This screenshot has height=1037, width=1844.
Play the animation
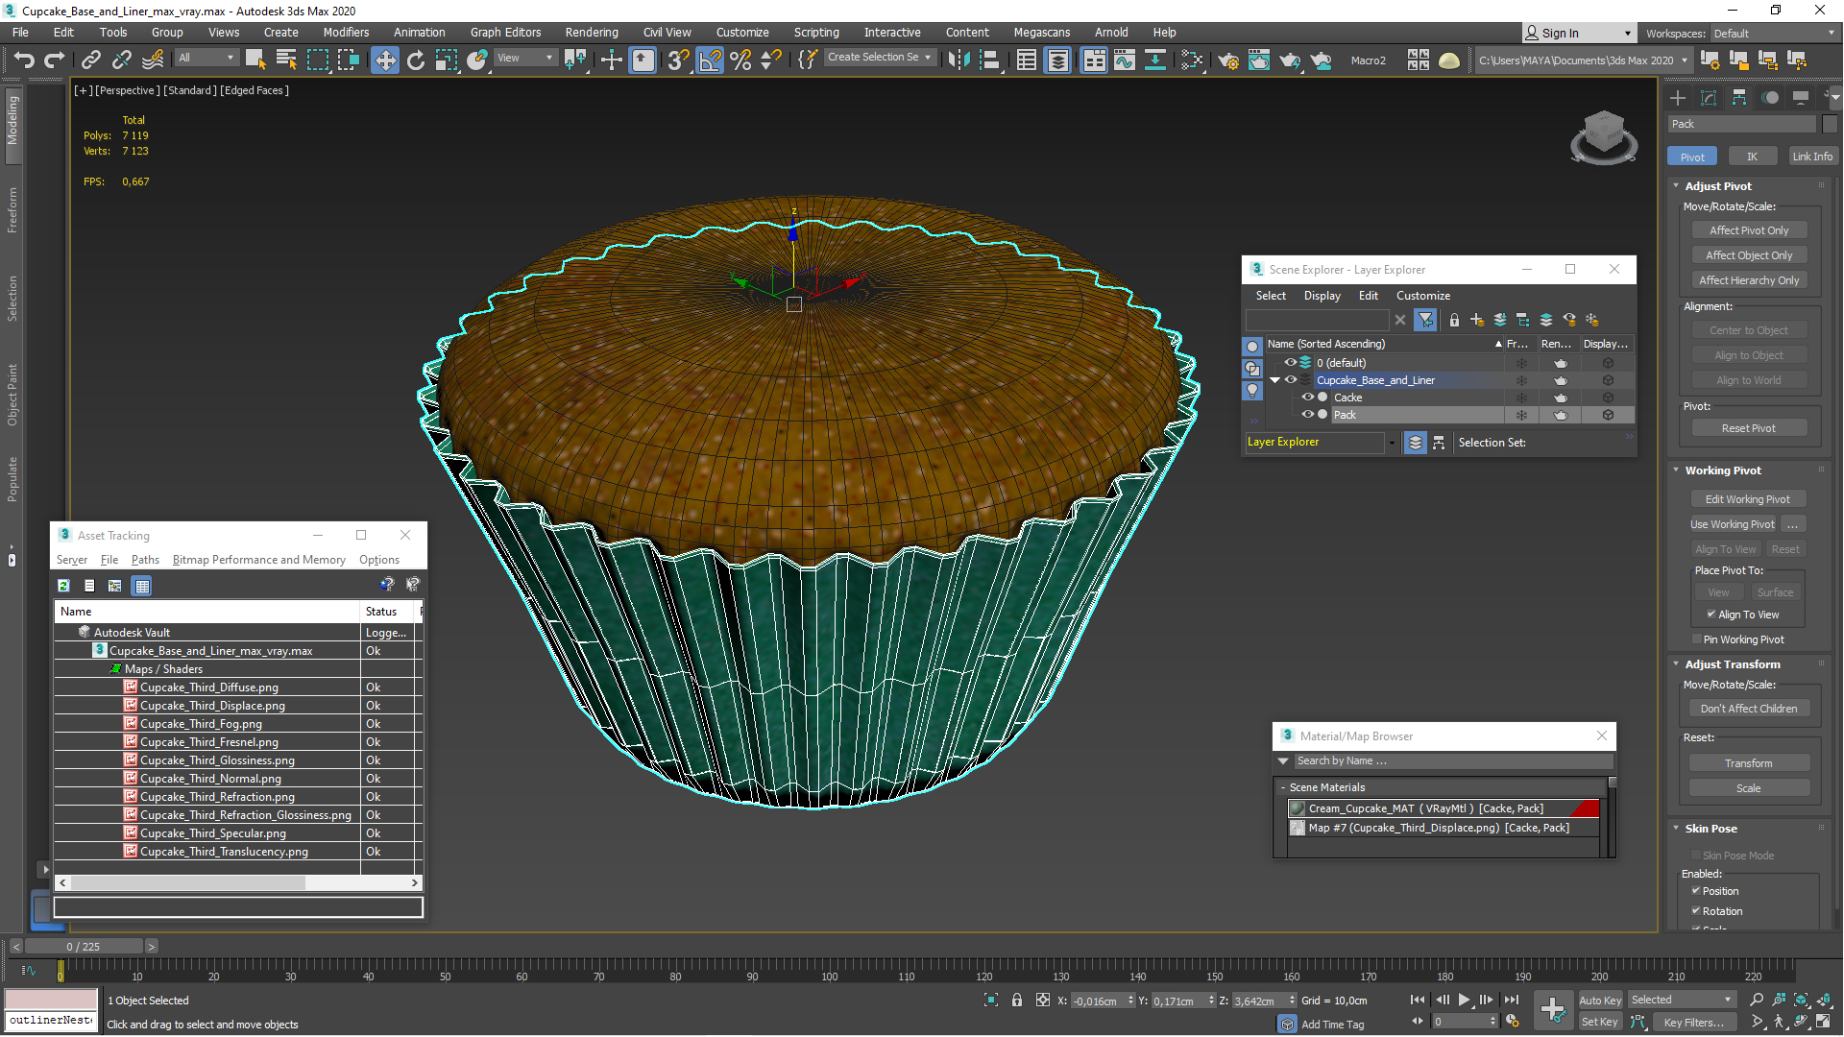1465,1000
